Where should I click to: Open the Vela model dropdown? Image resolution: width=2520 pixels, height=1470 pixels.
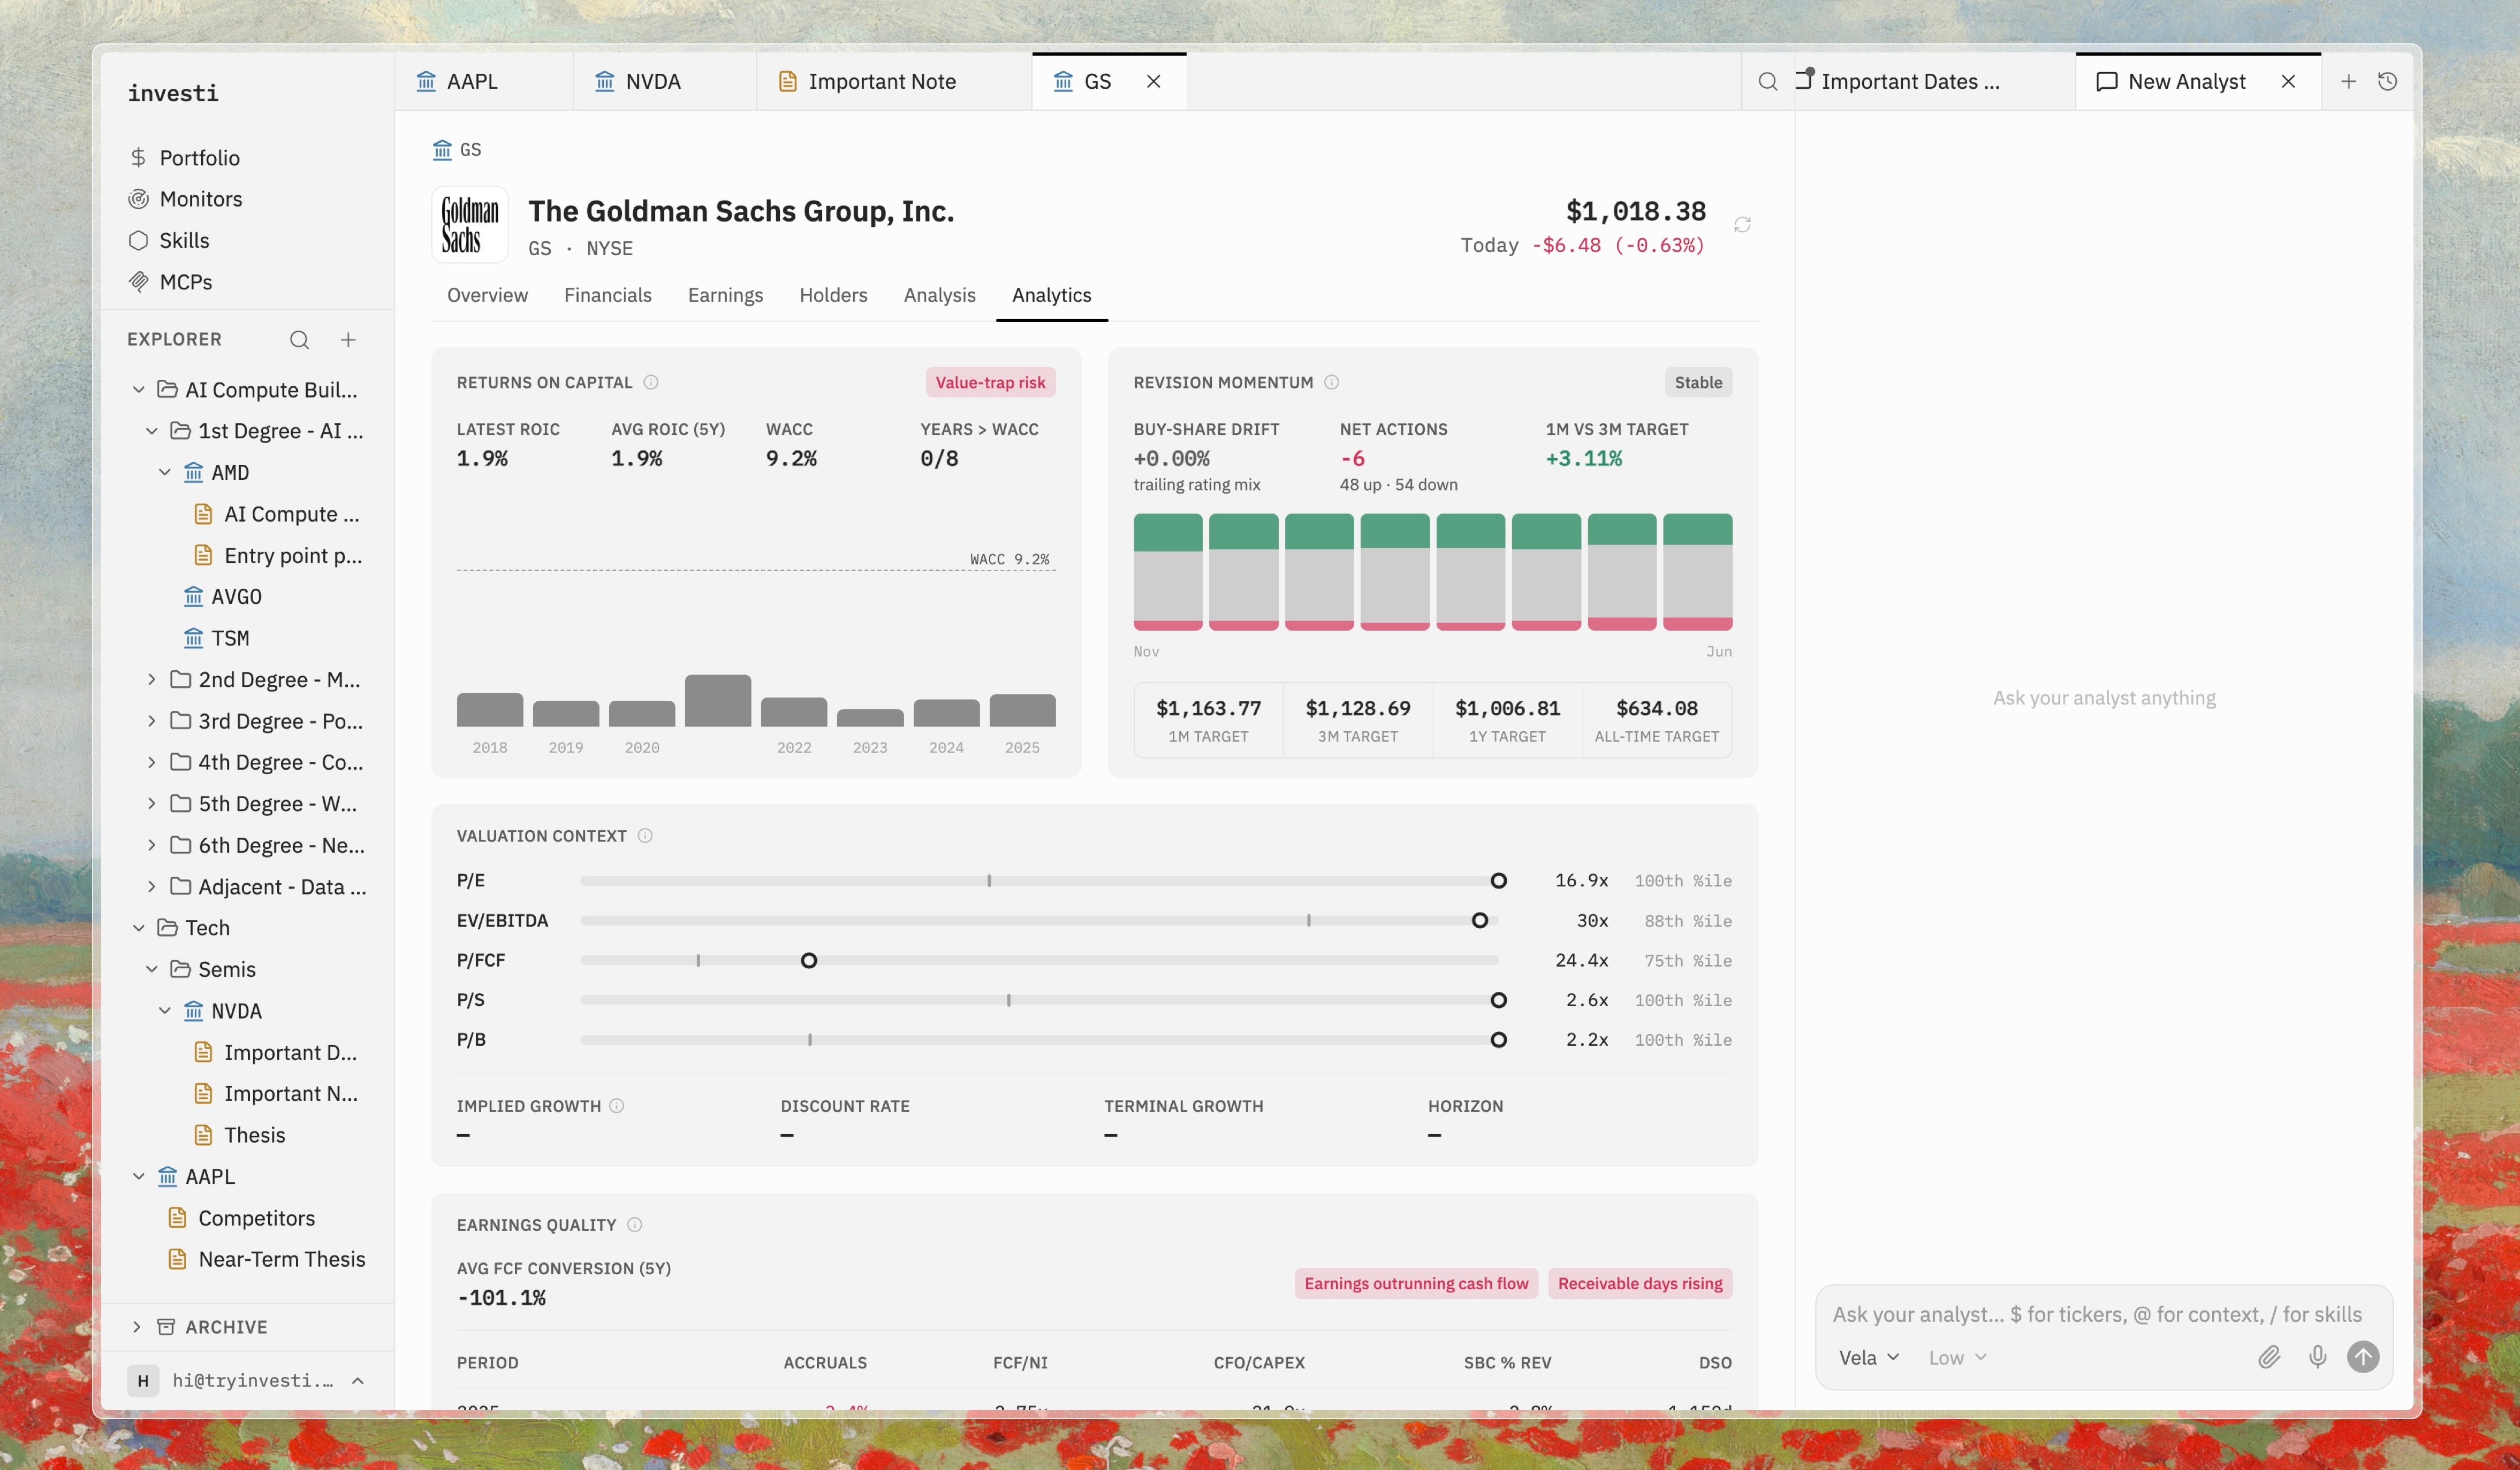coord(1868,1358)
